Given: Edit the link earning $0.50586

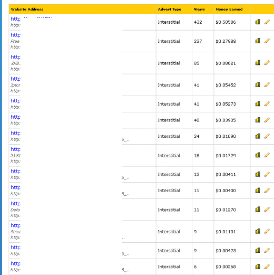Looking at the screenshot, I should click(x=267, y=22).
